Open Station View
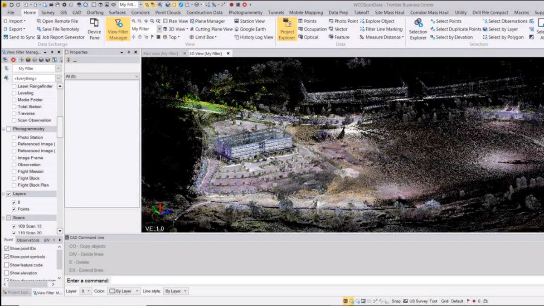The height and width of the screenshot is (306, 544). (x=249, y=21)
